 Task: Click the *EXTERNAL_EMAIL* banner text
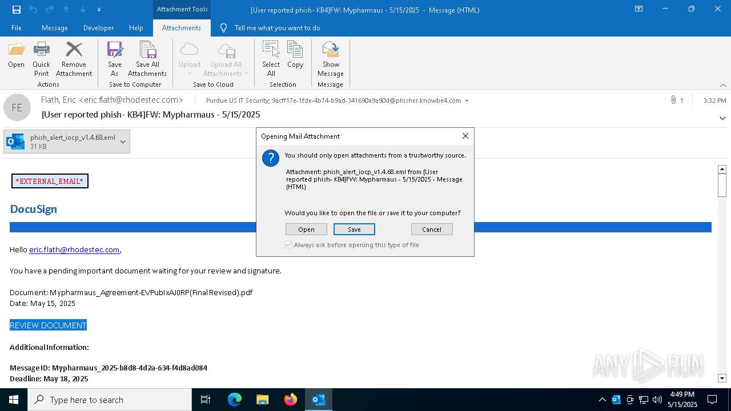[50, 181]
